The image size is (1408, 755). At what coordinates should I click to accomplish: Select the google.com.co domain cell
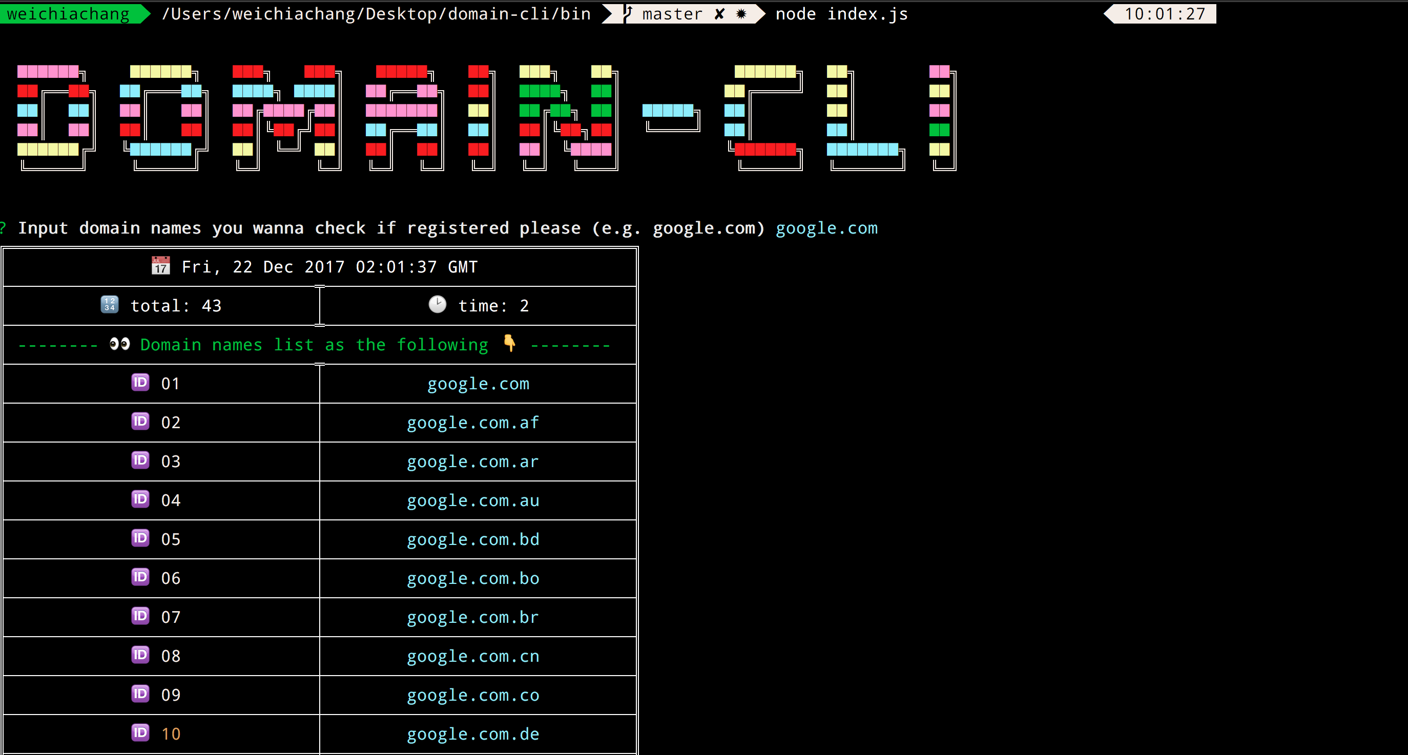pos(478,695)
